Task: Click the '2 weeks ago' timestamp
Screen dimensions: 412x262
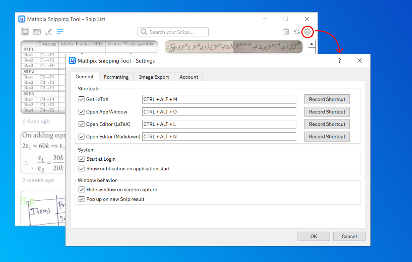Action: 38,180
